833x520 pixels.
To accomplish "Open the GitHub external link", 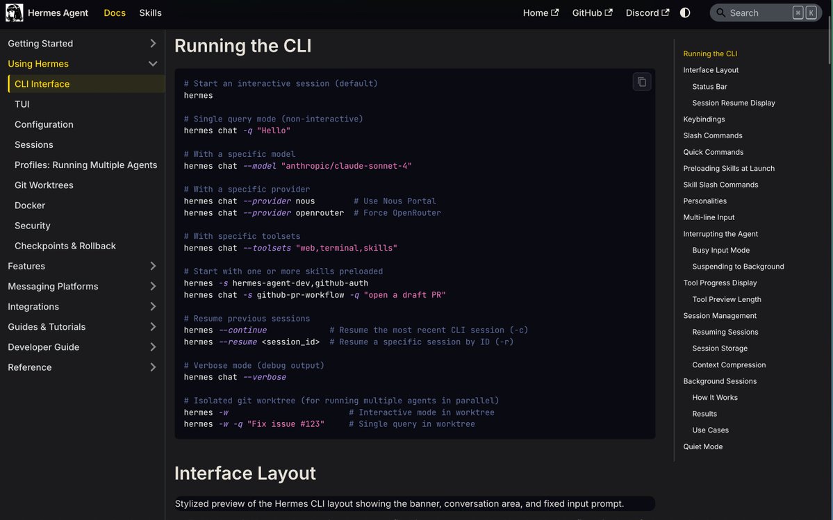I will coord(593,12).
